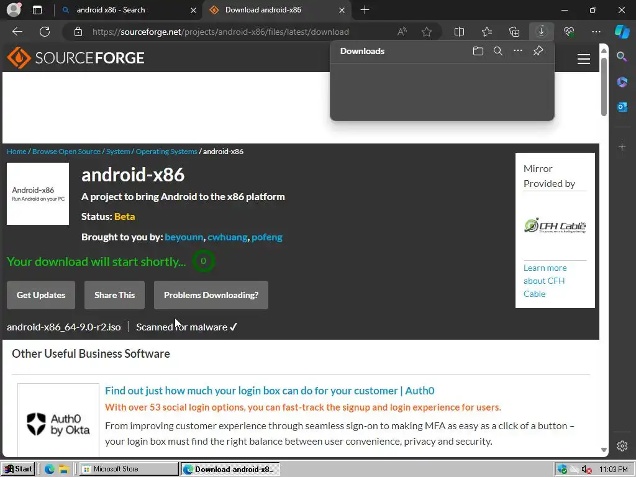Go to Home breadcrumb link
This screenshot has width=636, height=477.
click(x=17, y=152)
